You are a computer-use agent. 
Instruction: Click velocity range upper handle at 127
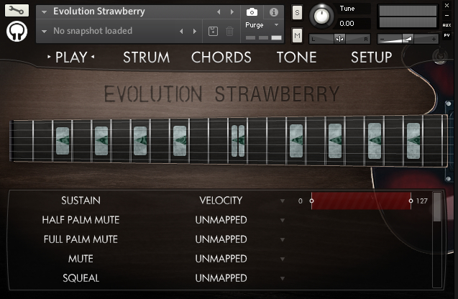coord(411,201)
